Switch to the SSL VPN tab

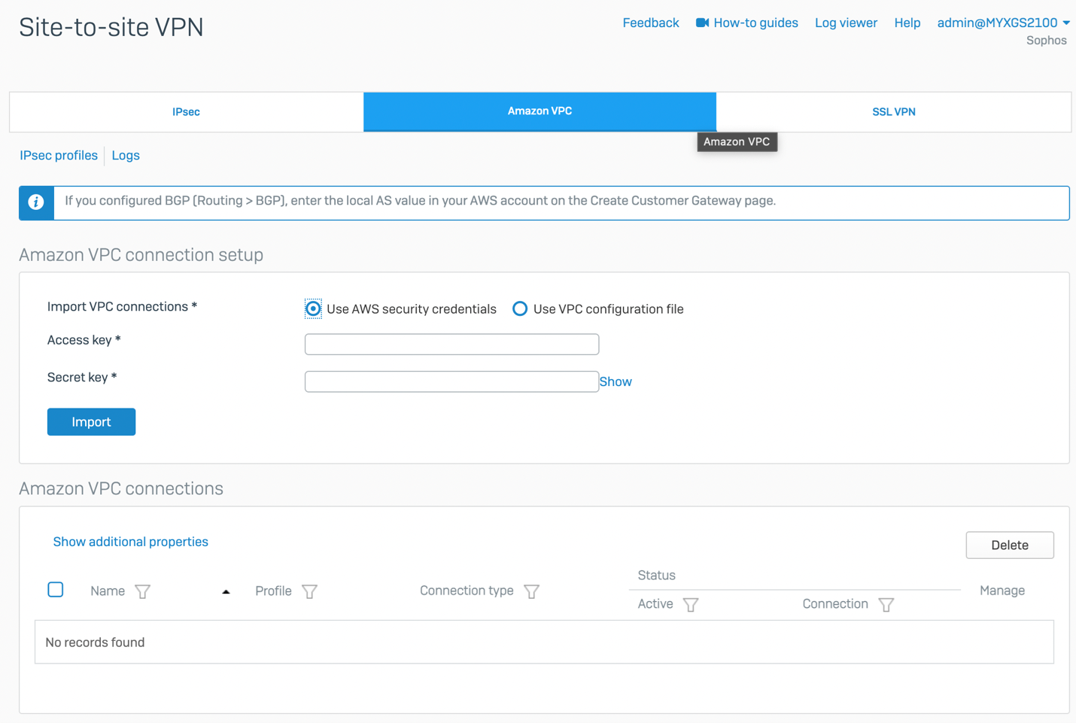[894, 112]
